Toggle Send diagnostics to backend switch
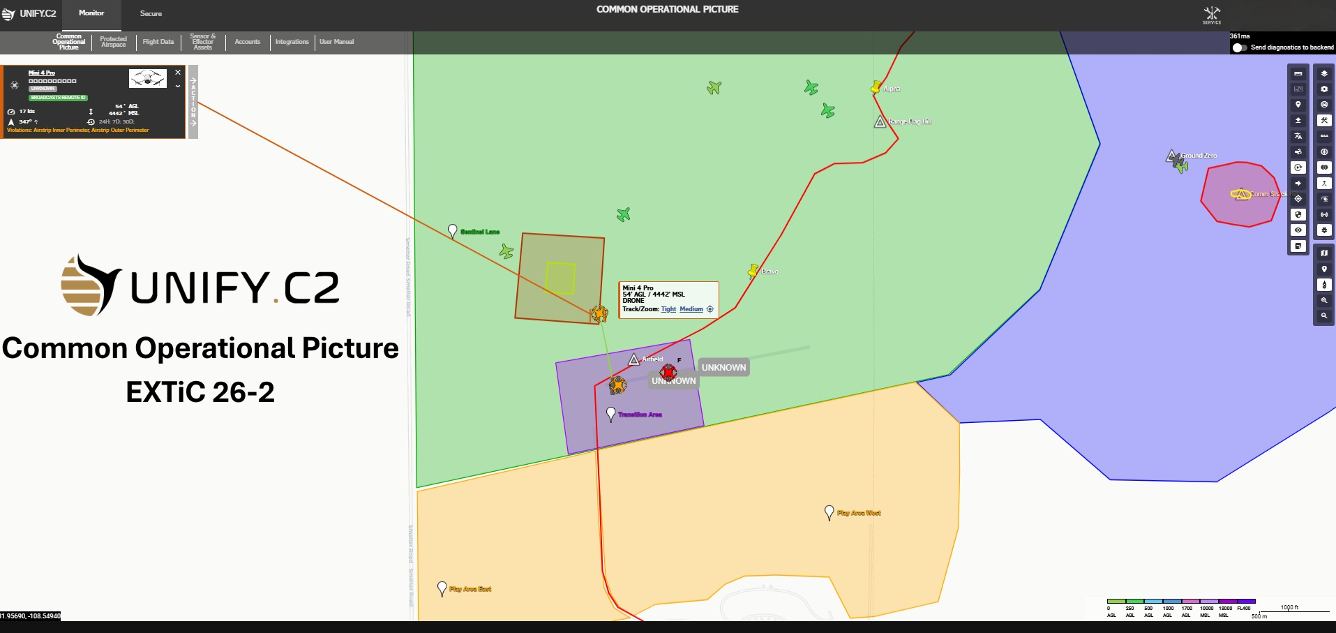 pos(1239,47)
